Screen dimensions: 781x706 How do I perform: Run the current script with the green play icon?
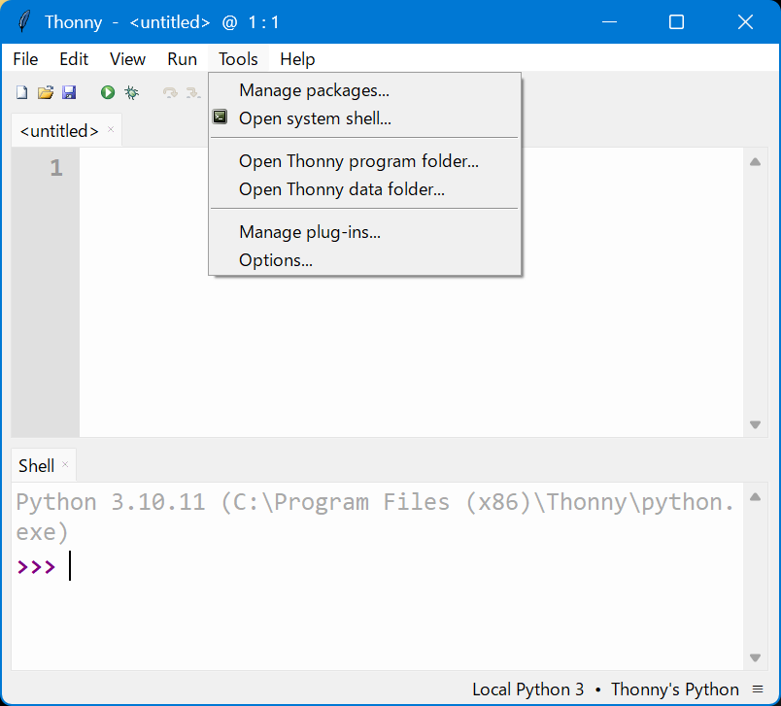108,92
